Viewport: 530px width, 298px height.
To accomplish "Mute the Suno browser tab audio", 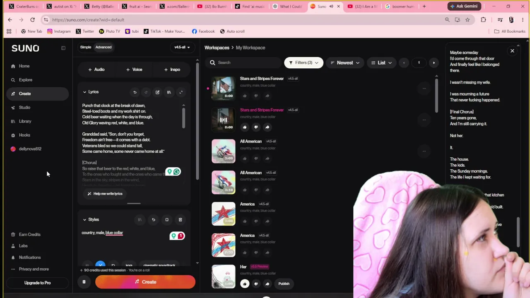I will (x=331, y=6).
